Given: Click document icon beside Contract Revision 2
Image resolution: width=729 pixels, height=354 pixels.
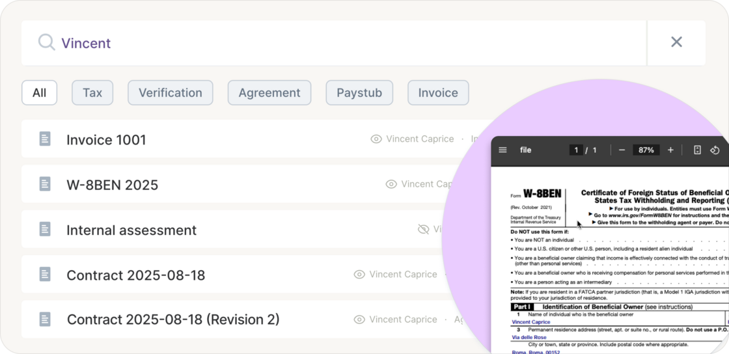Looking at the screenshot, I should pyautogui.click(x=45, y=319).
